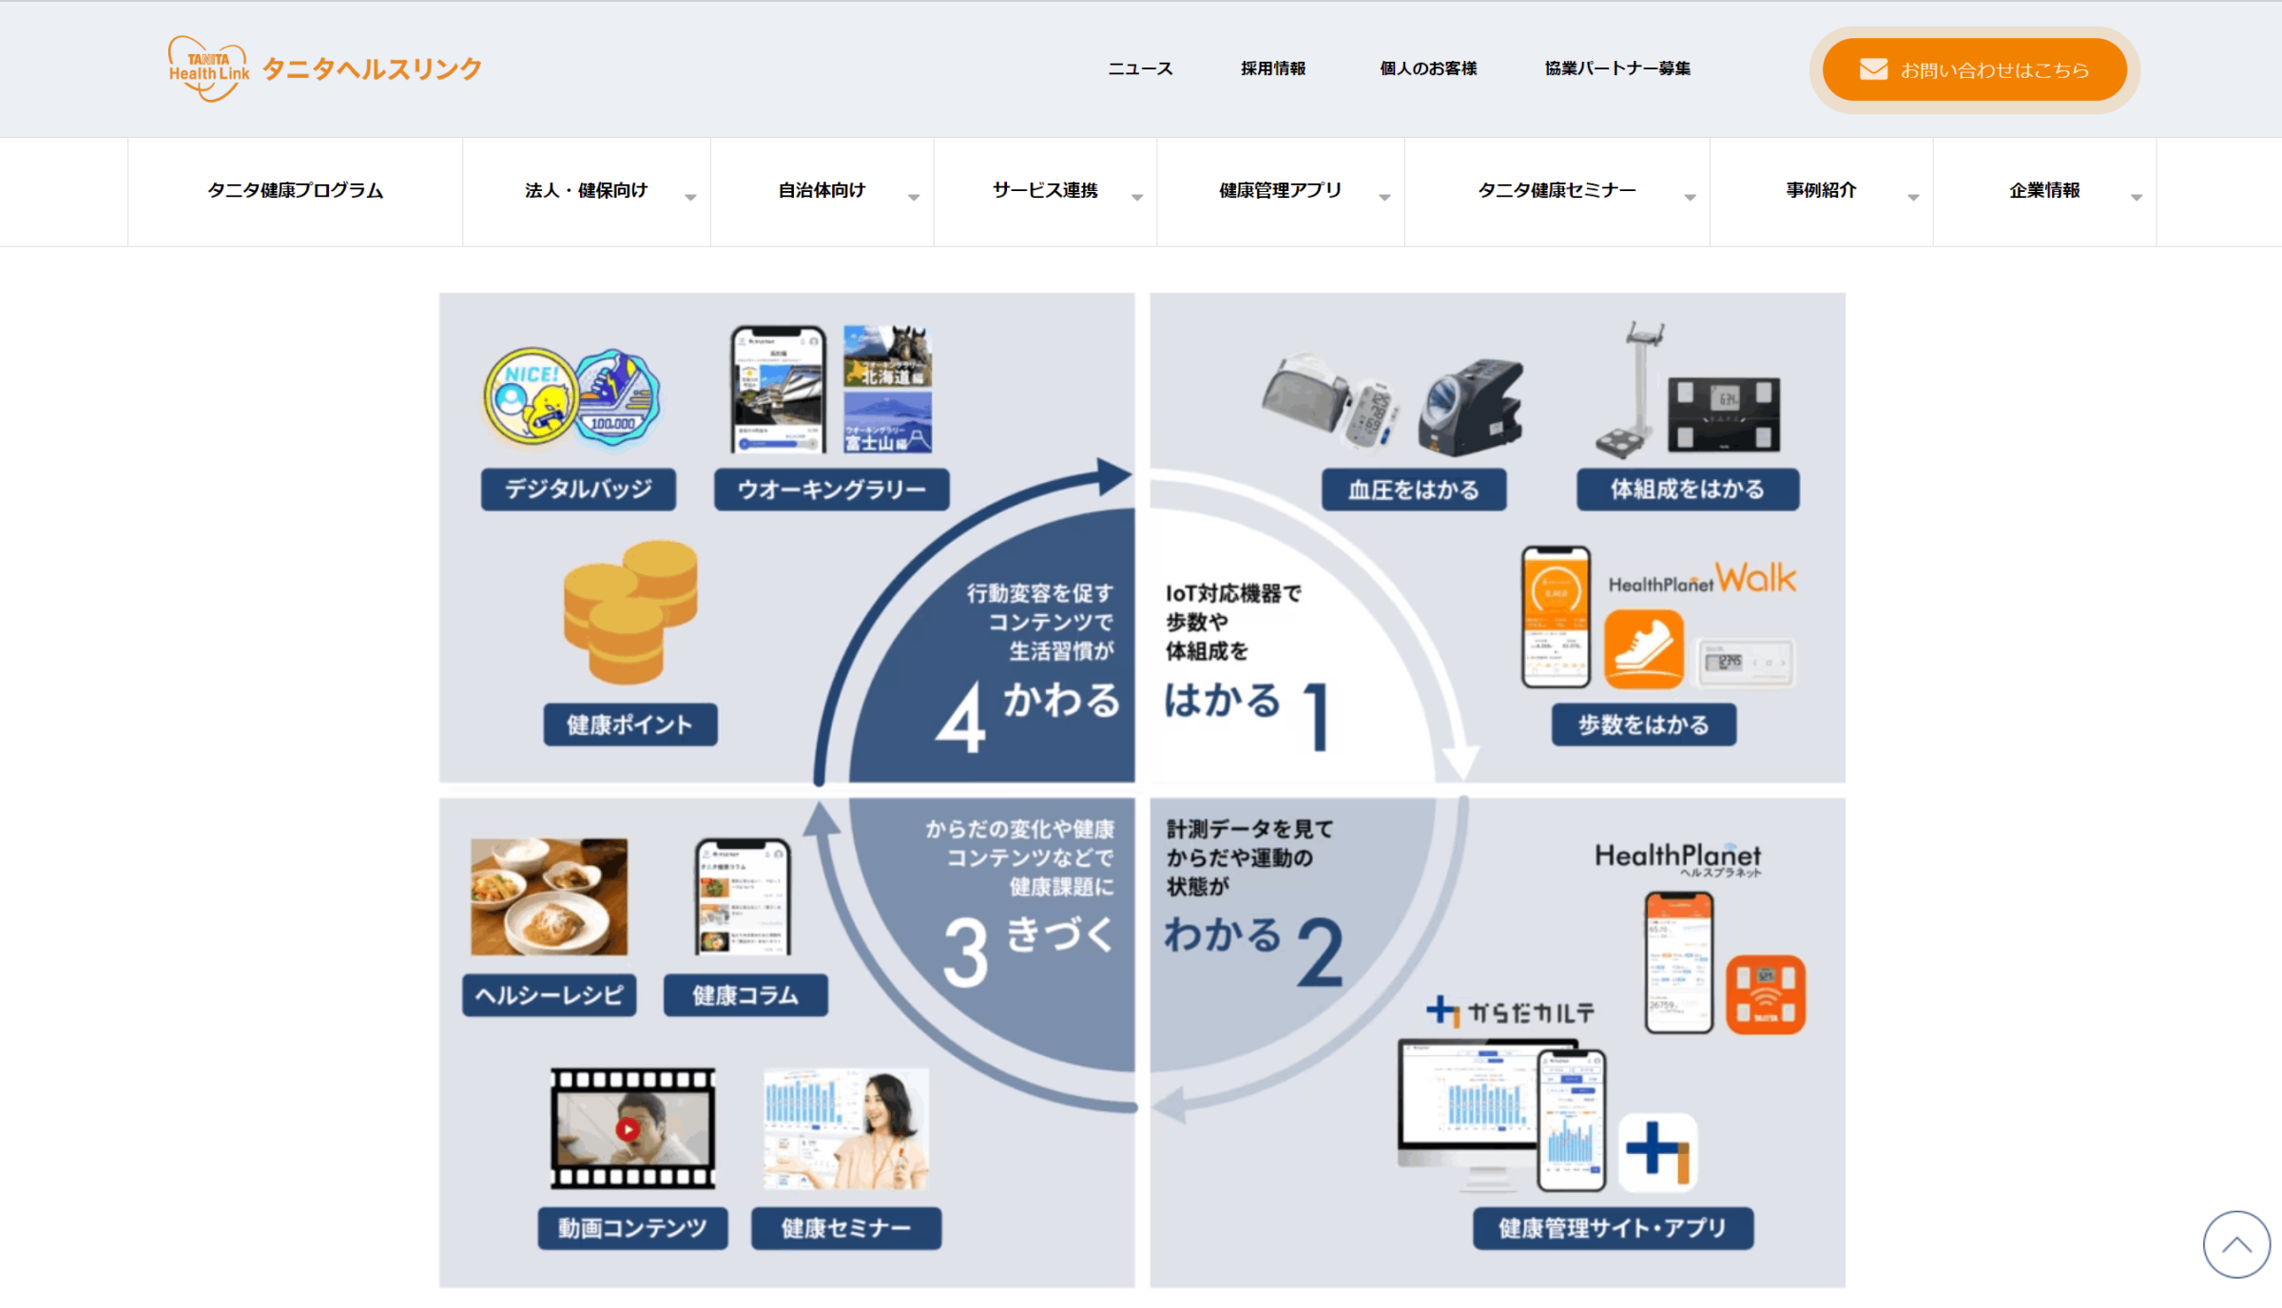Expand the 自治体向け dropdown arrow
This screenshot has height=1308, width=2282.
[x=913, y=197]
